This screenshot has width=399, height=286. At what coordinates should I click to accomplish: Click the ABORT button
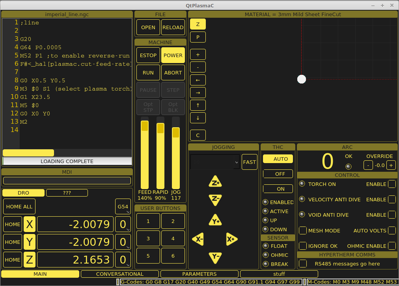(173, 72)
